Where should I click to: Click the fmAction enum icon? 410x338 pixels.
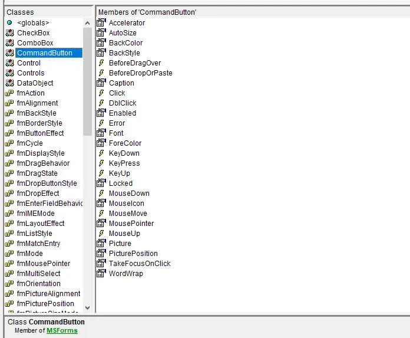coord(9,93)
